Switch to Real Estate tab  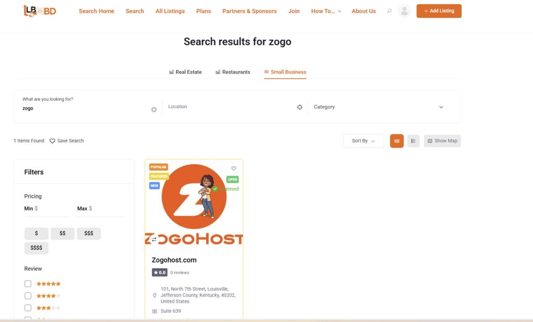click(x=185, y=72)
